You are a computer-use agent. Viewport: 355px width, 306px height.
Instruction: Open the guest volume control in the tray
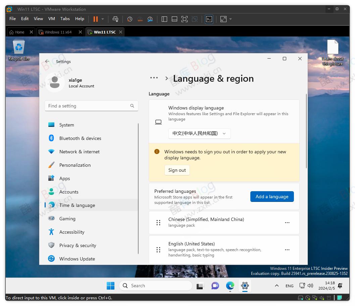click(x=310, y=286)
